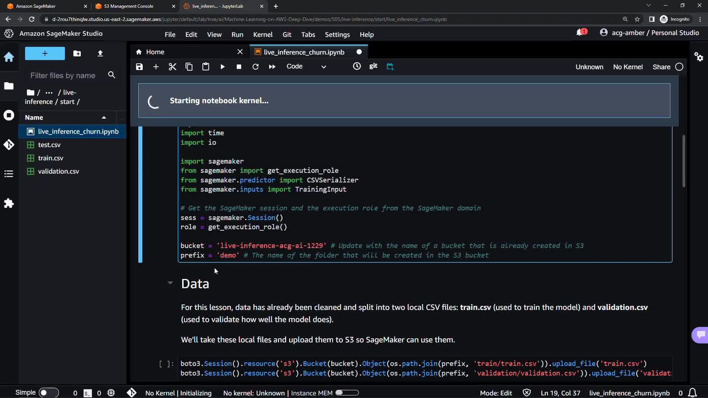
Task: Open the Extension Manager puzzle icon
Action: [x=9, y=203]
